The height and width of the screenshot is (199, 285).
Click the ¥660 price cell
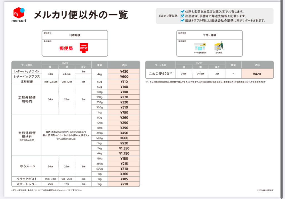pos(124,138)
